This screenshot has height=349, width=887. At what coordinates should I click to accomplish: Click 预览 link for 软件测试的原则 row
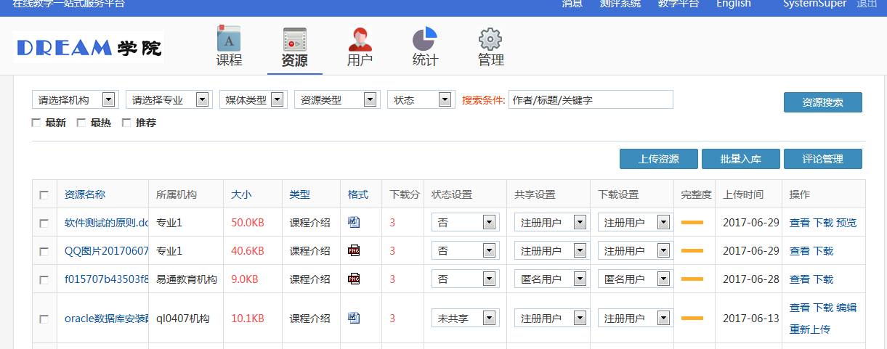coord(846,223)
